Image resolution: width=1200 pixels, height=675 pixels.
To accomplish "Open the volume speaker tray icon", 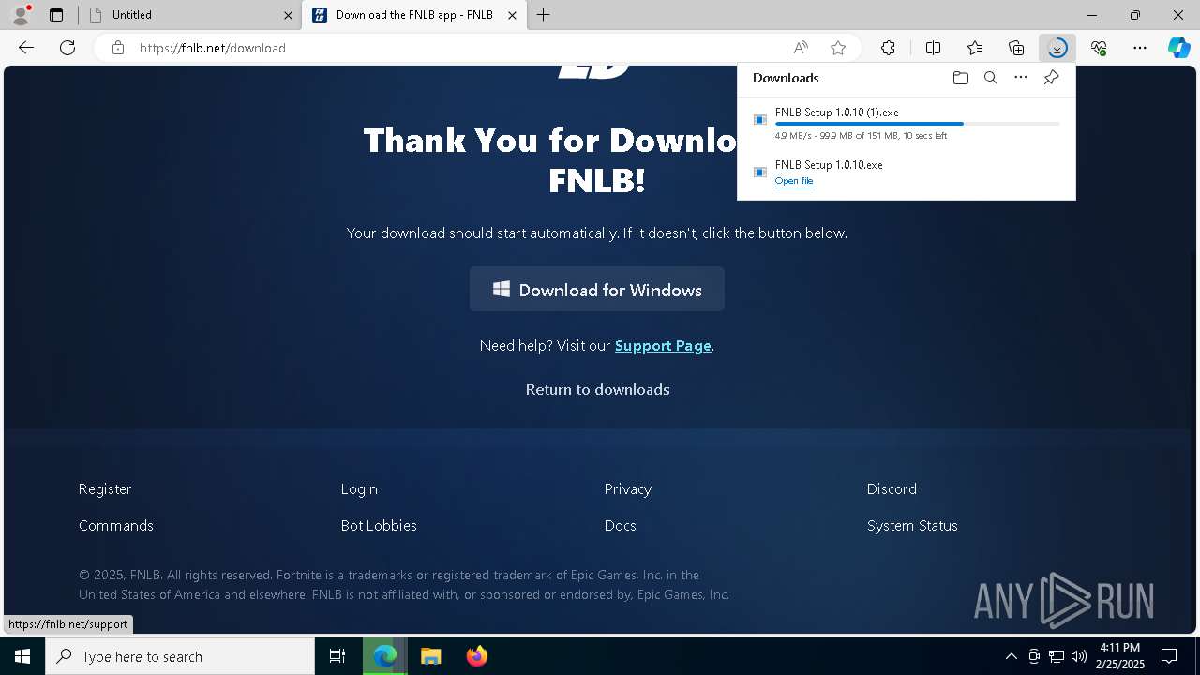I will point(1079,656).
